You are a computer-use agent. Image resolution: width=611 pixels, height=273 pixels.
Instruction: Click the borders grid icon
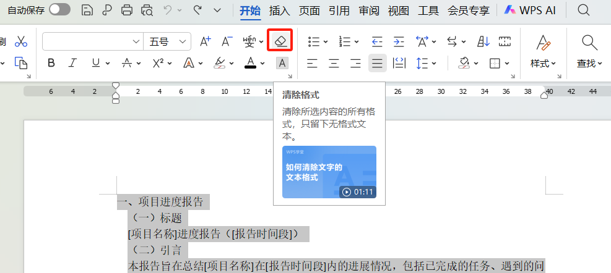coord(495,63)
